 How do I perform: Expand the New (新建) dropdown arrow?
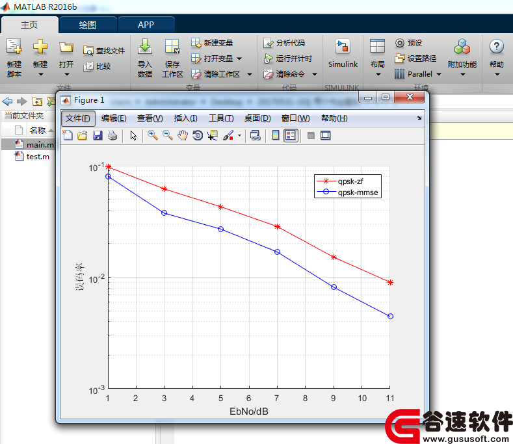pyautogui.click(x=40, y=74)
